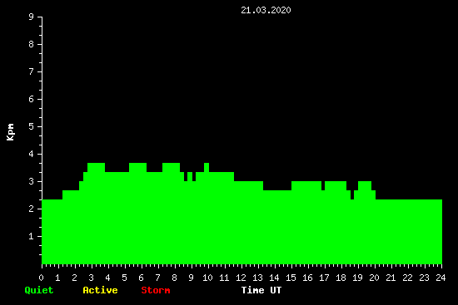
Task: Click the hour 18 tick label
Action: click(341, 278)
